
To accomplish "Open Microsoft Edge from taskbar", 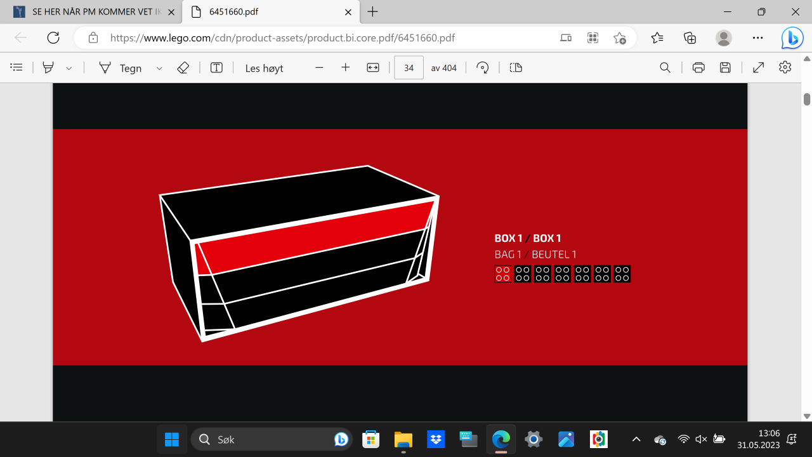I will click(501, 439).
